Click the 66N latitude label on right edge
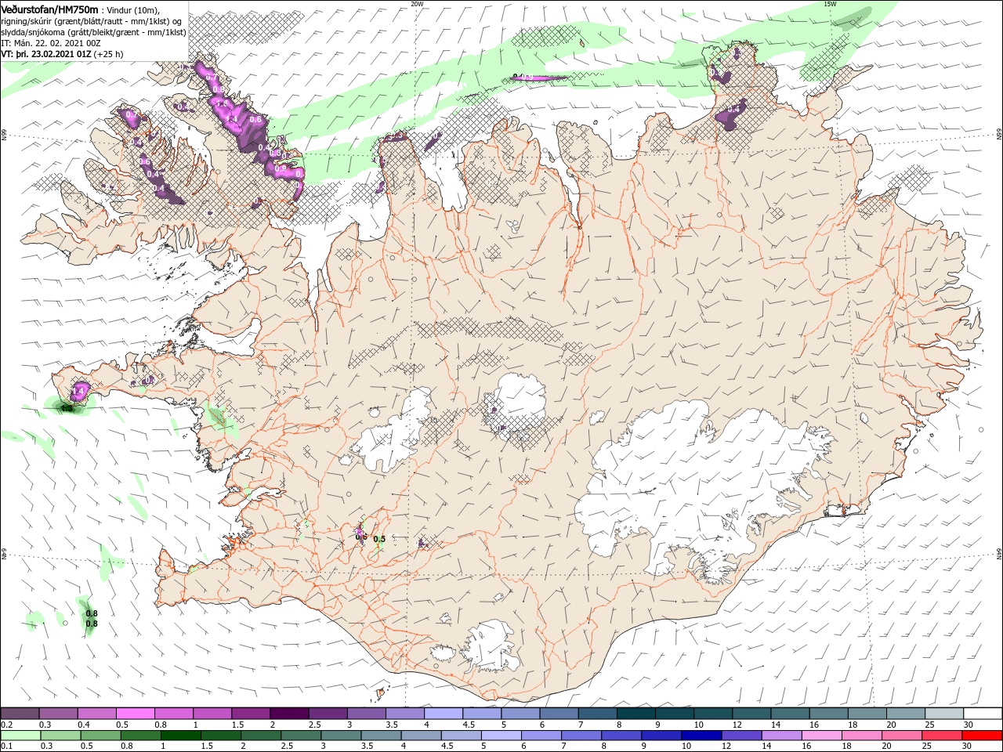 click(998, 136)
